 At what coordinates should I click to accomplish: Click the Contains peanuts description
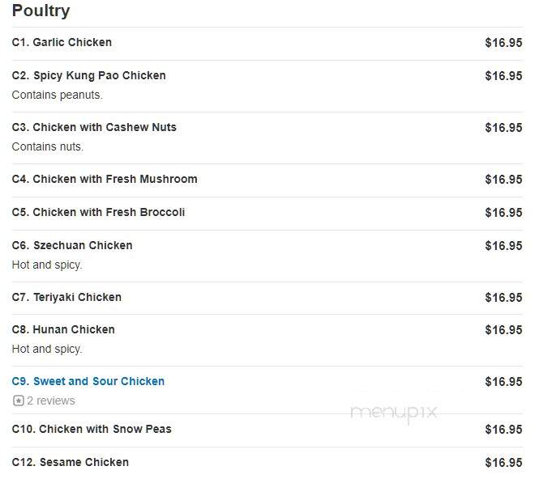click(x=58, y=95)
